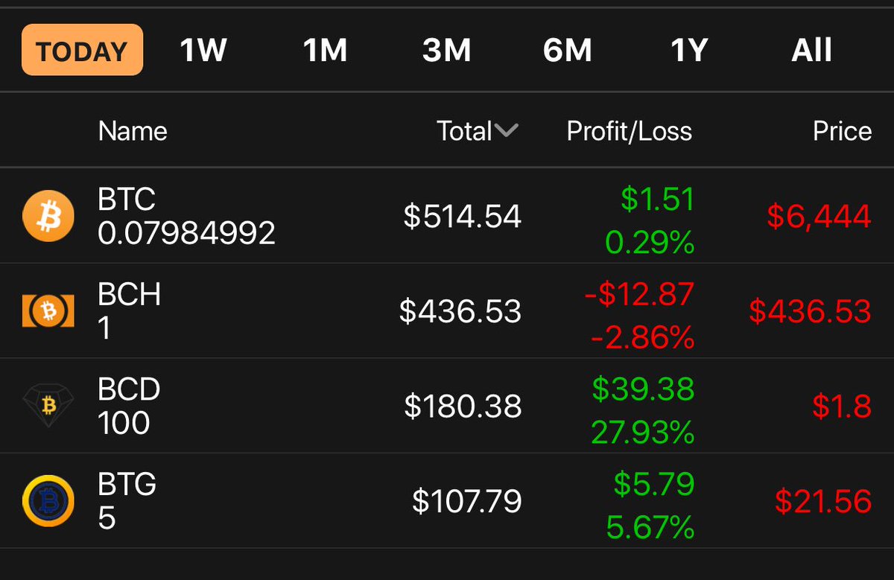Open the BCD holding name
This screenshot has width=894, height=580.
(130, 389)
